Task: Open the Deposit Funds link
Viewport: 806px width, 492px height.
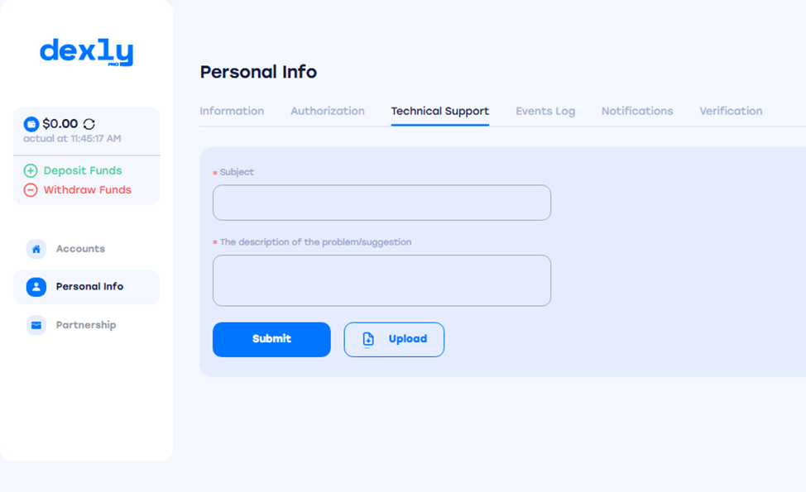Action: pos(83,170)
